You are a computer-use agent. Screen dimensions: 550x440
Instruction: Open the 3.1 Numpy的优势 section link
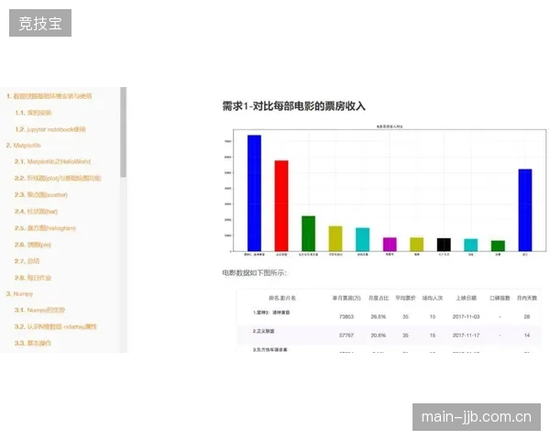[39, 310]
